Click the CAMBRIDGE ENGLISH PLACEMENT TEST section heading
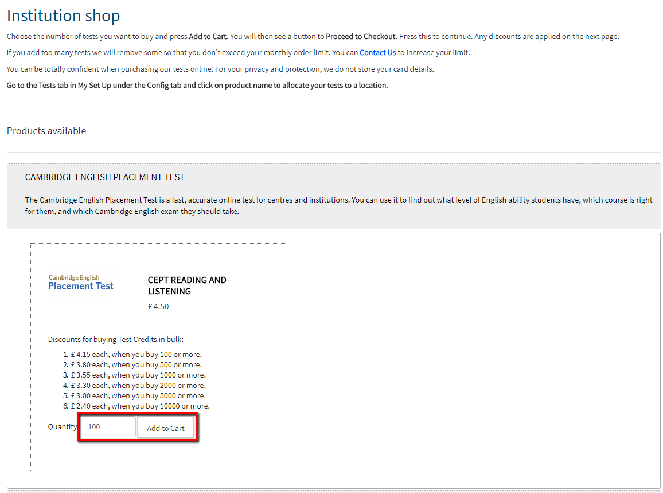The image size is (663, 493). click(105, 177)
